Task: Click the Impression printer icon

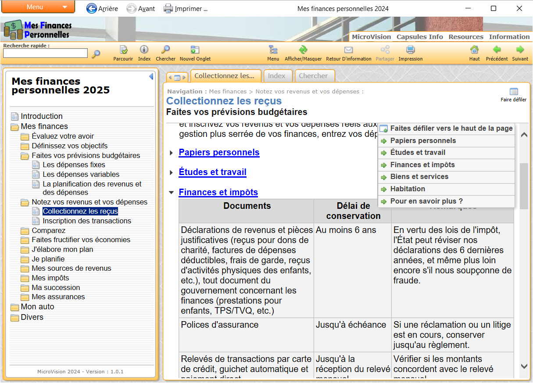Action: pos(410,50)
